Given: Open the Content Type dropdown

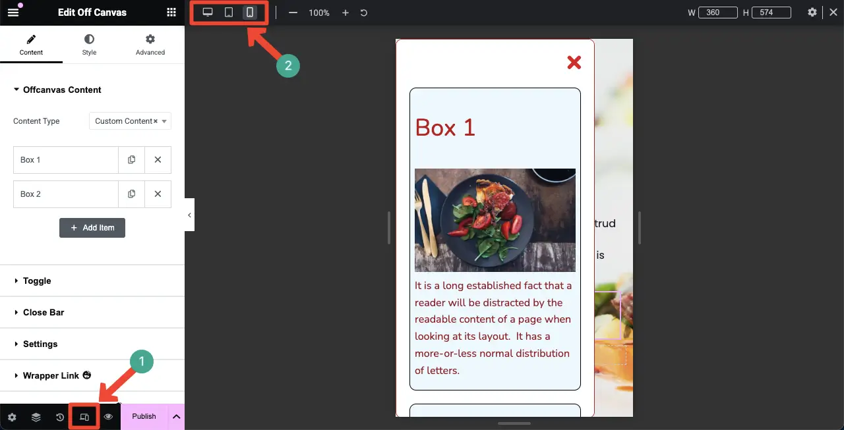Looking at the screenshot, I should (130, 121).
